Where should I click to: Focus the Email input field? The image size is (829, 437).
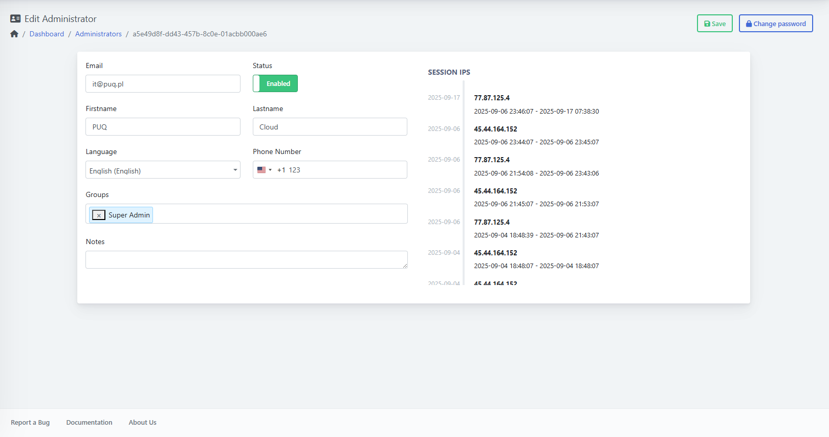(x=163, y=84)
